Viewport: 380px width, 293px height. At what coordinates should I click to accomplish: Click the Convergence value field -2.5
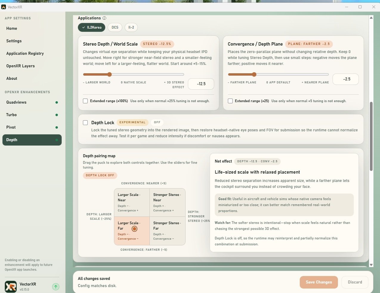click(346, 79)
